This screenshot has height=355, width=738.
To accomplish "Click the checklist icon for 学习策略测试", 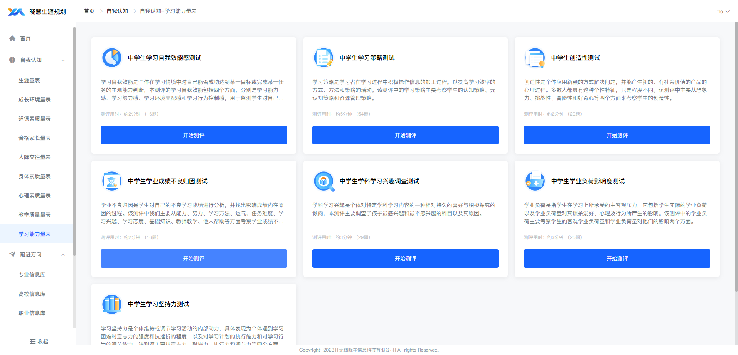I will pos(324,58).
